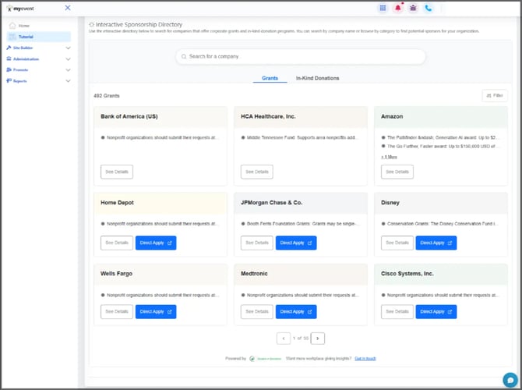Open the Get in touch link
Image resolution: width=522 pixels, height=390 pixels.
(x=365, y=358)
